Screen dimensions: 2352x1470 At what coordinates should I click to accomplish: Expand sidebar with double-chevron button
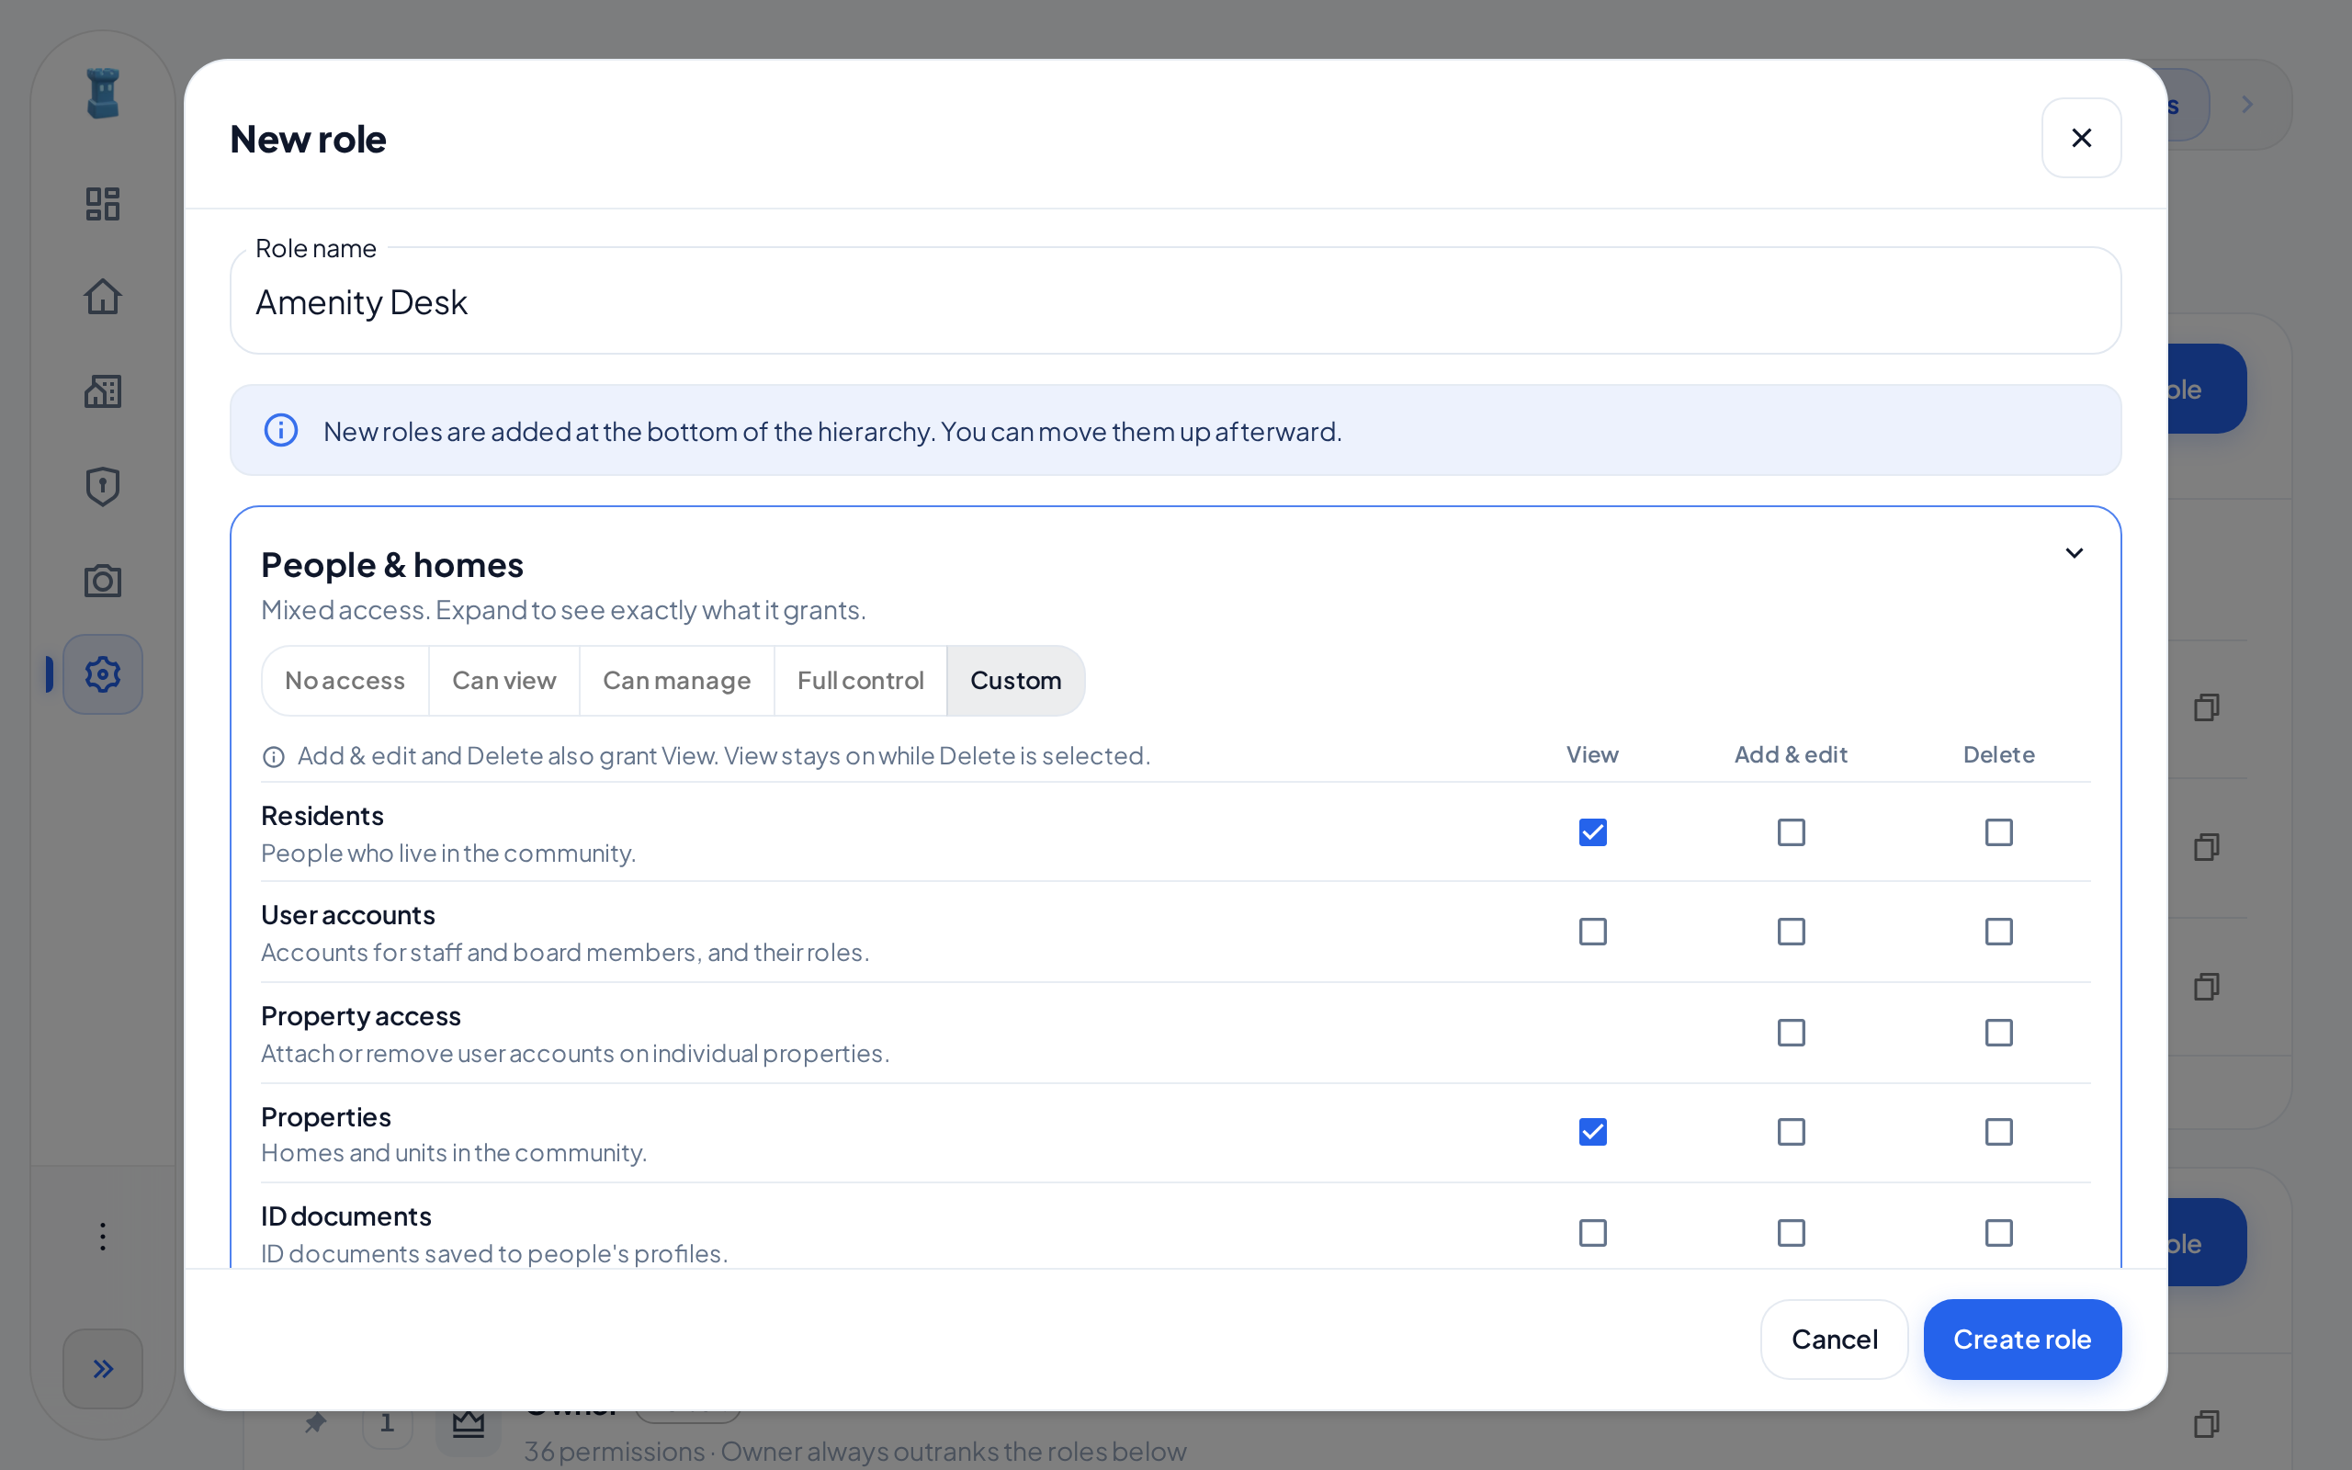click(x=102, y=1369)
